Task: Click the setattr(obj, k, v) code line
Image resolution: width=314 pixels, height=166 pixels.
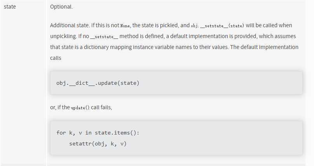Action: click(x=98, y=143)
